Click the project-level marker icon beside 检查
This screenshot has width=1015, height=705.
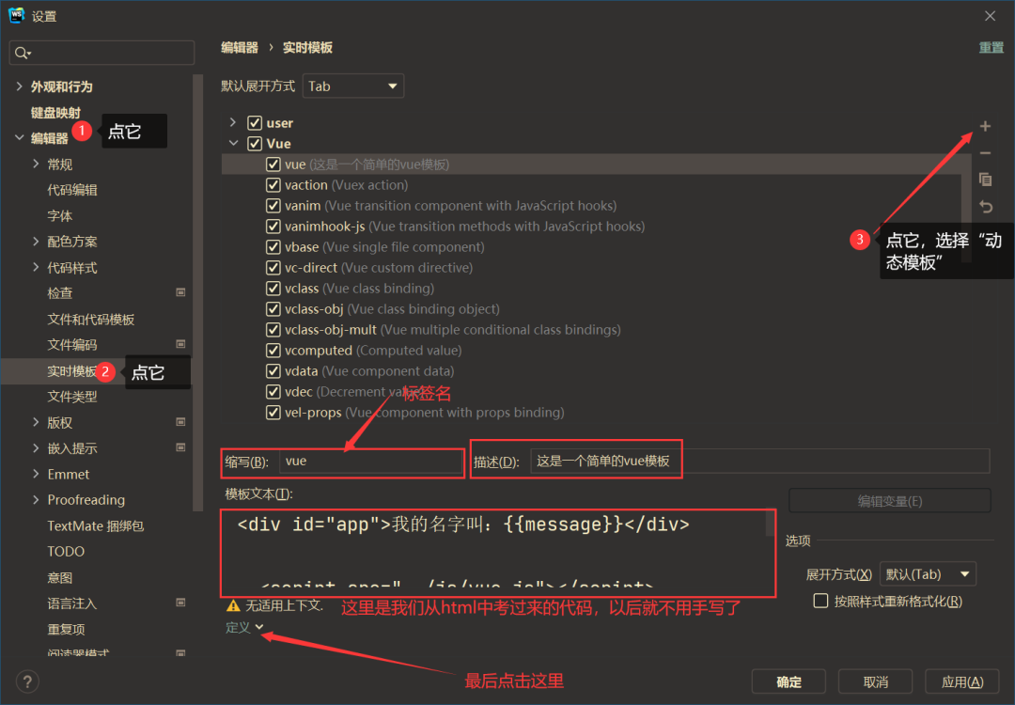[180, 292]
